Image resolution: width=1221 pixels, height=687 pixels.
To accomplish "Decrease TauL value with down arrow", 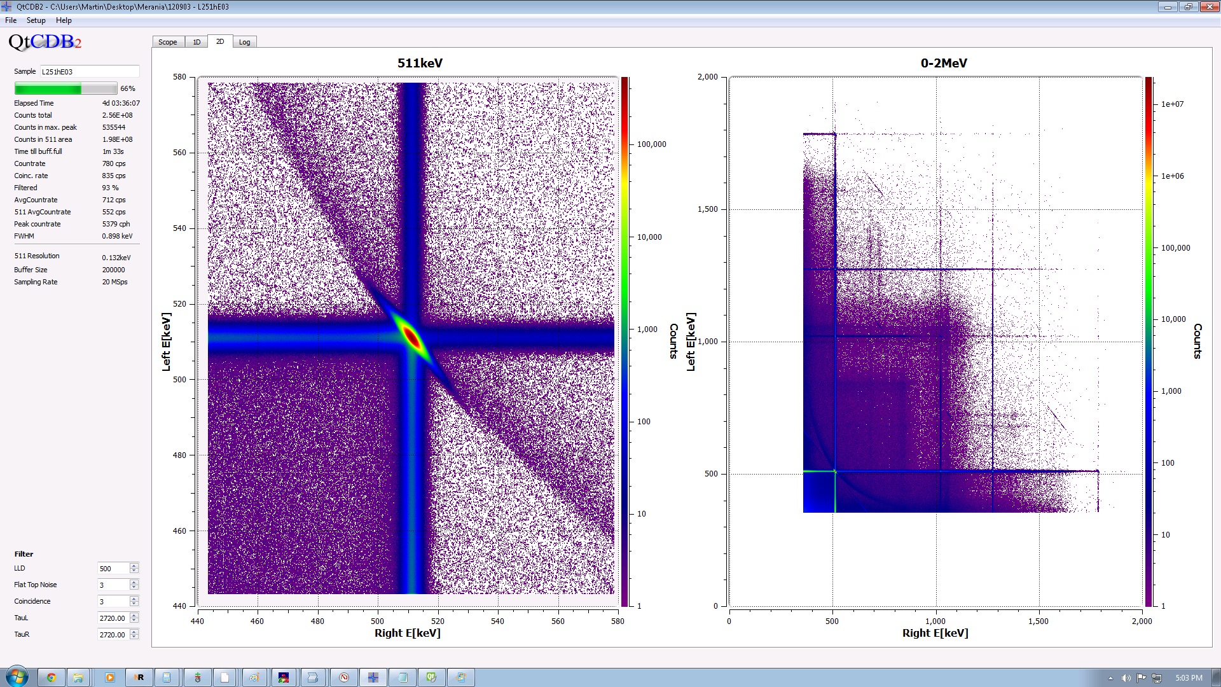I will [134, 620].
